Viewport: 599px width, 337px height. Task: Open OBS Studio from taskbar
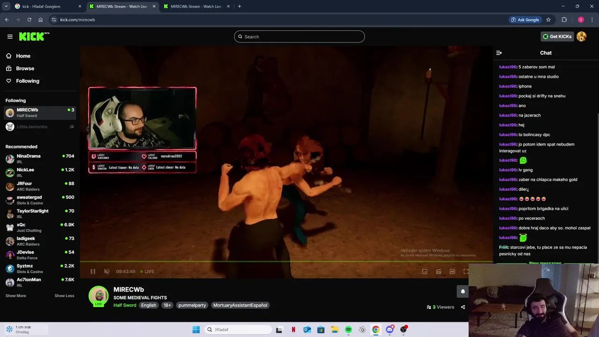[403, 330]
